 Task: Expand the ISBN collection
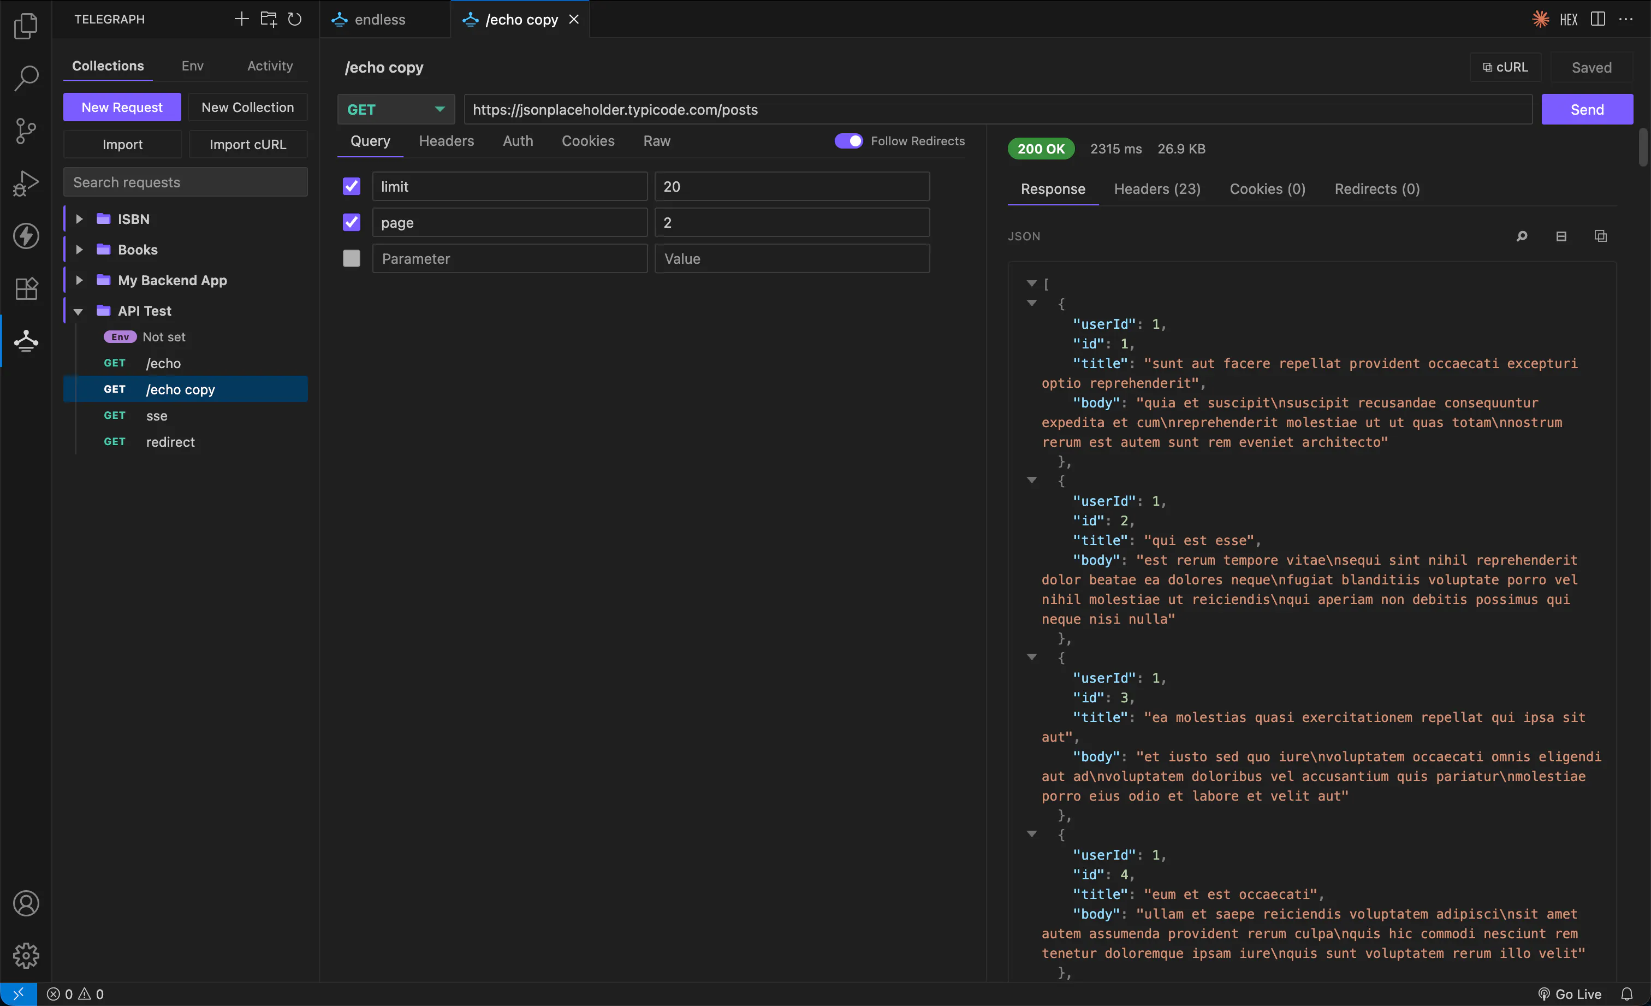click(79, 218)
